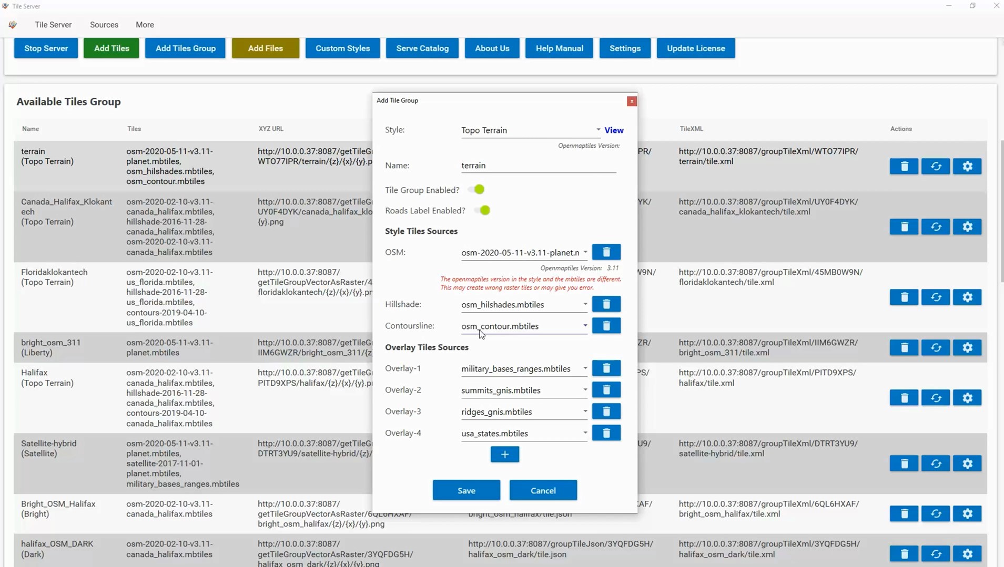Image resolution: width=1004 pixels, height=567 pixels.
Task: Delete Floridaklokantech tile group
Action: pyautogui.click(x=904, y=297)
